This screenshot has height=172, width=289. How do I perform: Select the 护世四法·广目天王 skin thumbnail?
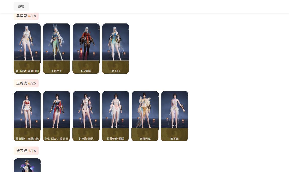tap(56, 116)
